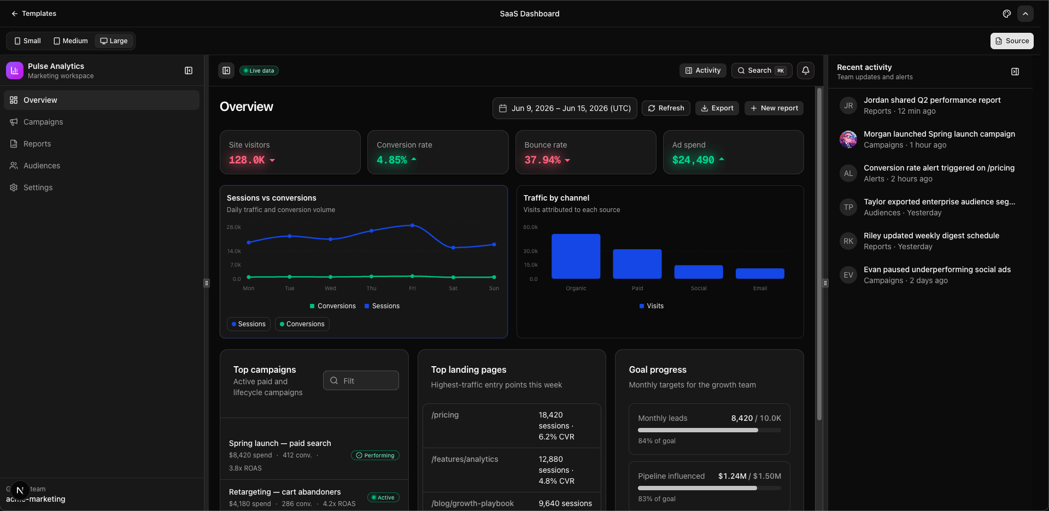
Task: Click the Campaigns megaphone icon
Action: pyautogui.click(x=14, y=122)
